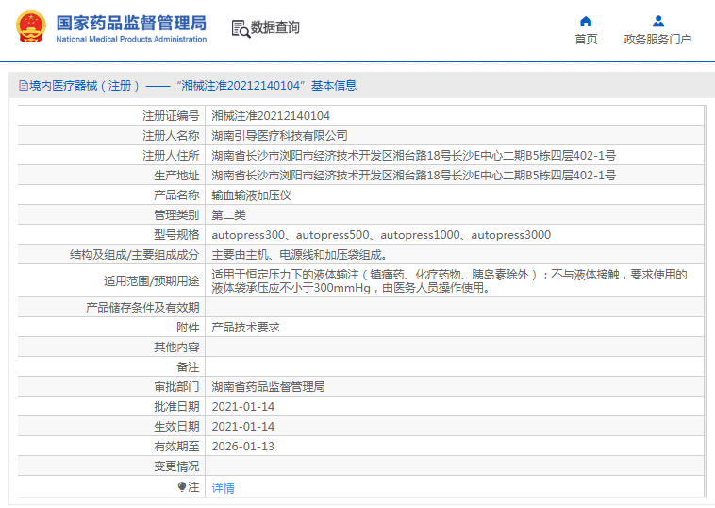This screenshot has height=508, width=715.
Task: Click the model specification autopress300 cell
Action: [455, 234]
